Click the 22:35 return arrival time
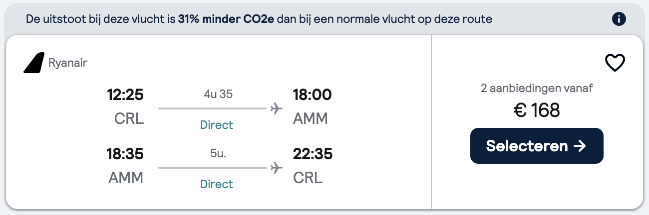 pos(313,154)
